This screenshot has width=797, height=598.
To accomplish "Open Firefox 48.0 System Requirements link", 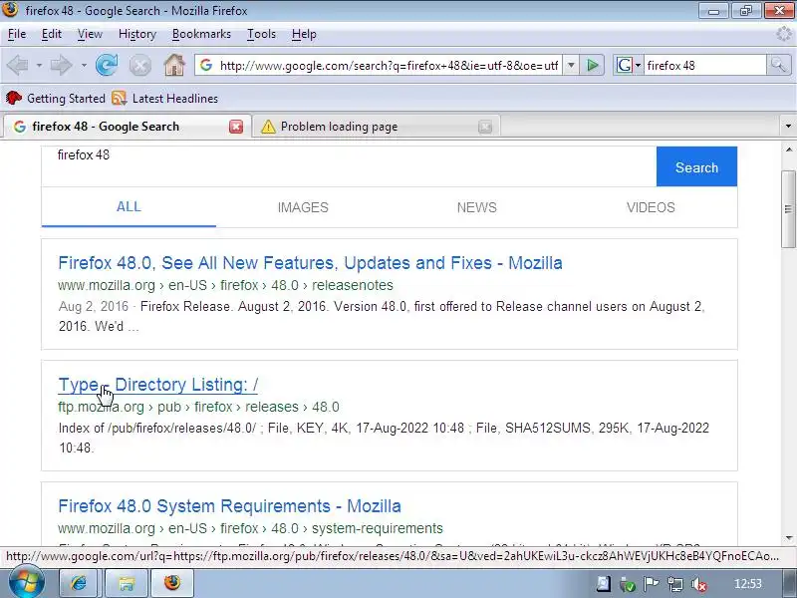I will point(229,506).
